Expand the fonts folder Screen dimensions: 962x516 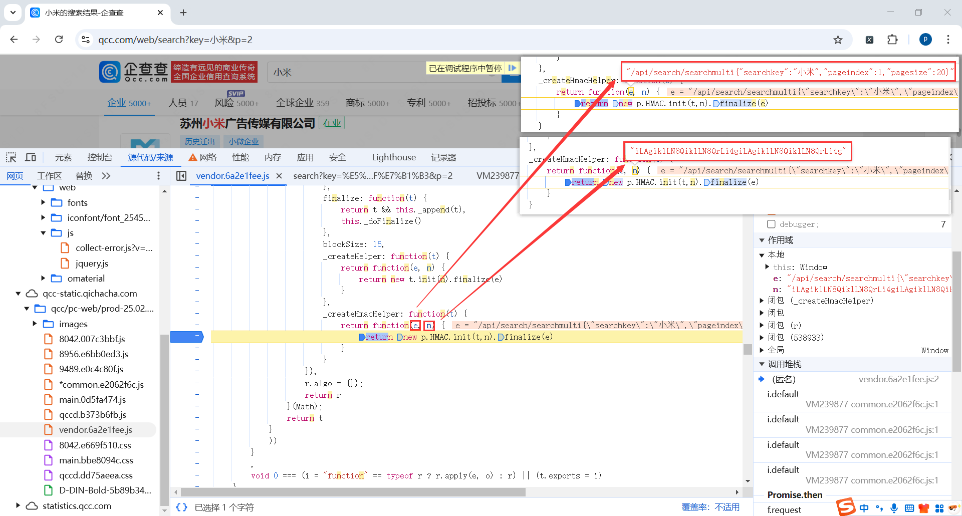coord(43,202)
